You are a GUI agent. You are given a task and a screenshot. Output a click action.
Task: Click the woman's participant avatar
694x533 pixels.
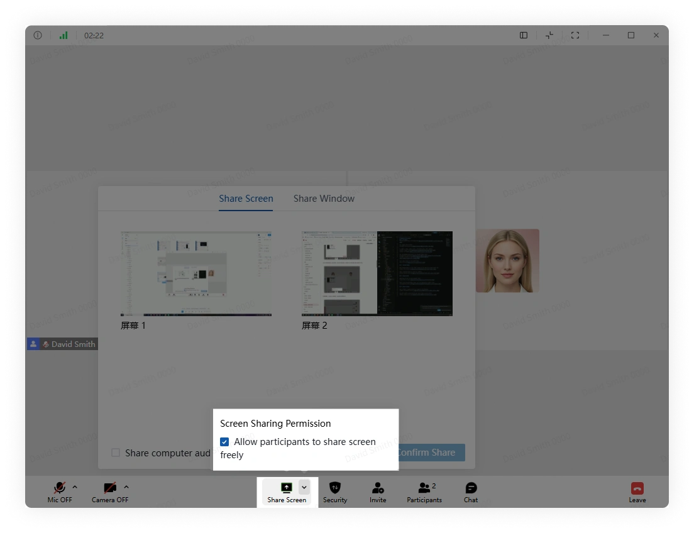[508, 261]
